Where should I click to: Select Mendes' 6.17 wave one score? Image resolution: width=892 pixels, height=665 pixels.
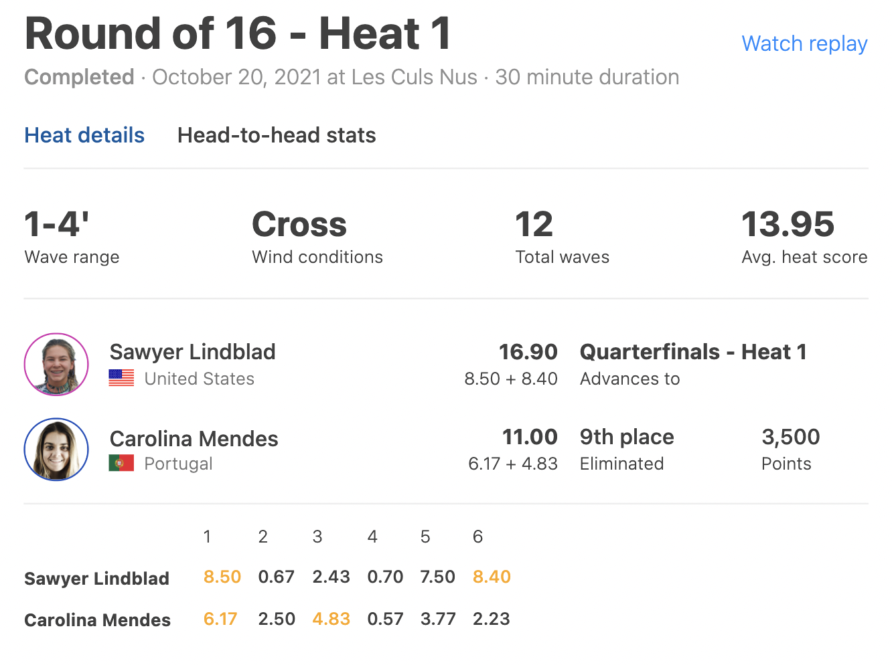pyautogui.click(x=220, y=619)
